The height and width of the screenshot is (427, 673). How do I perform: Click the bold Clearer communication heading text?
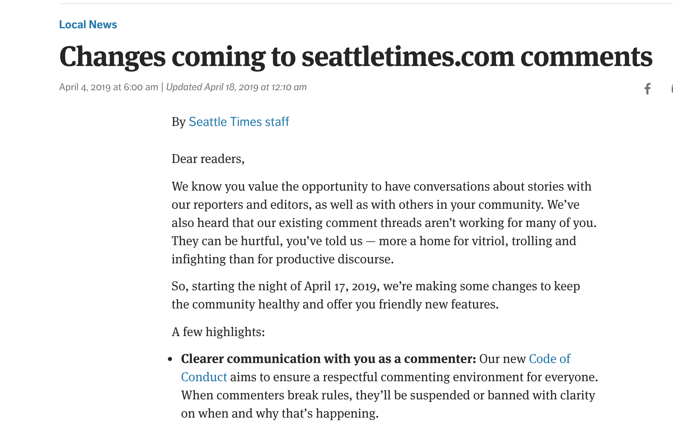pyautogui.click(x=328, y=359)
